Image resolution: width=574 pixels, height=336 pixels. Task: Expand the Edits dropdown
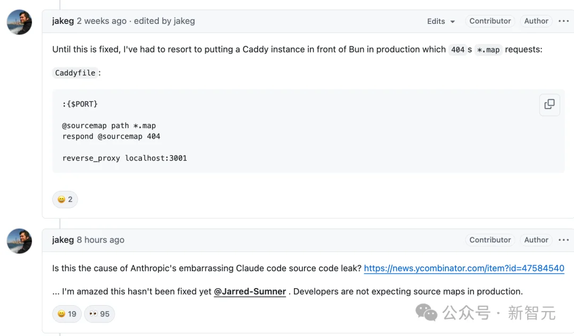click(x=441, y=21)
